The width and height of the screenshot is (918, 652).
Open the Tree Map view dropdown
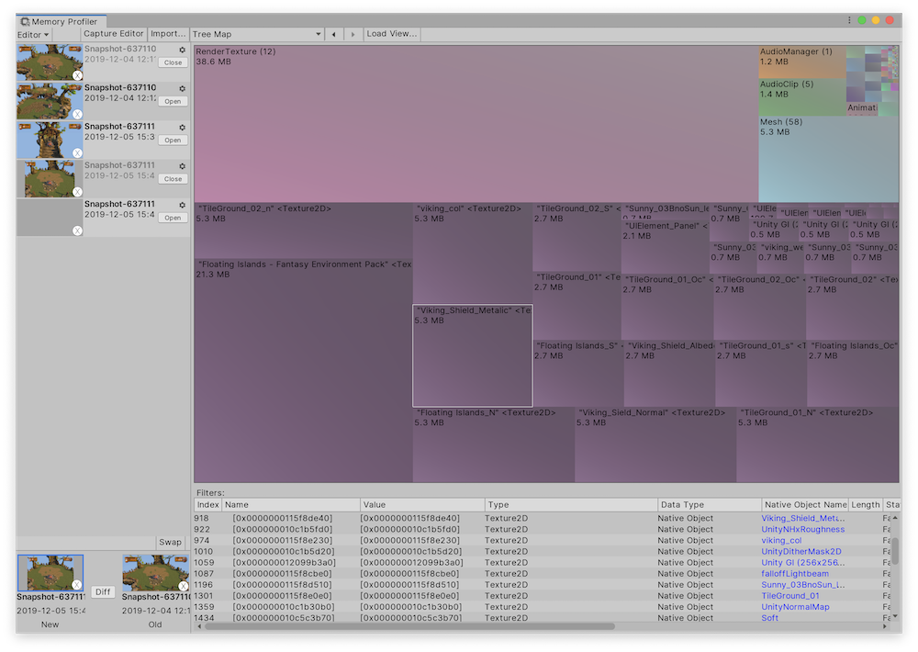coord(256,34)
